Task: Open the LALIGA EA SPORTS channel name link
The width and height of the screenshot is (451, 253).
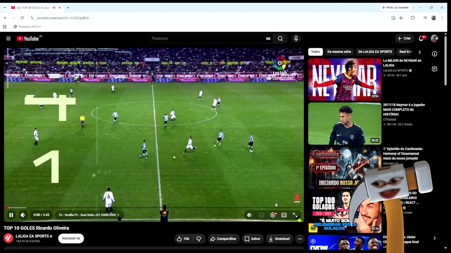Action: tap(32, 236)
